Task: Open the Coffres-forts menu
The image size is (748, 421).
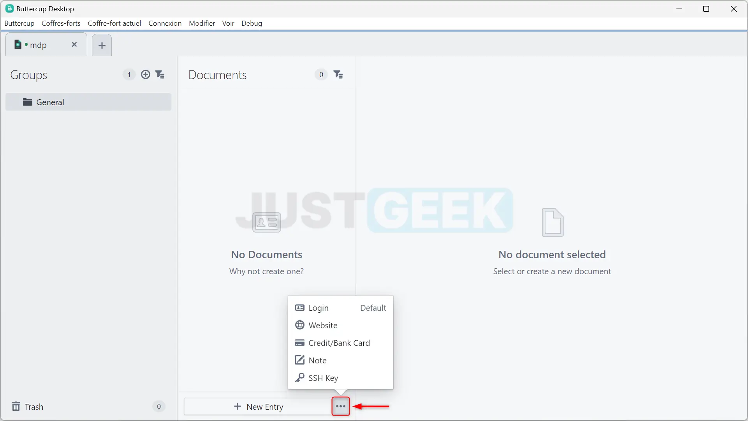Action: coord(61,23)
